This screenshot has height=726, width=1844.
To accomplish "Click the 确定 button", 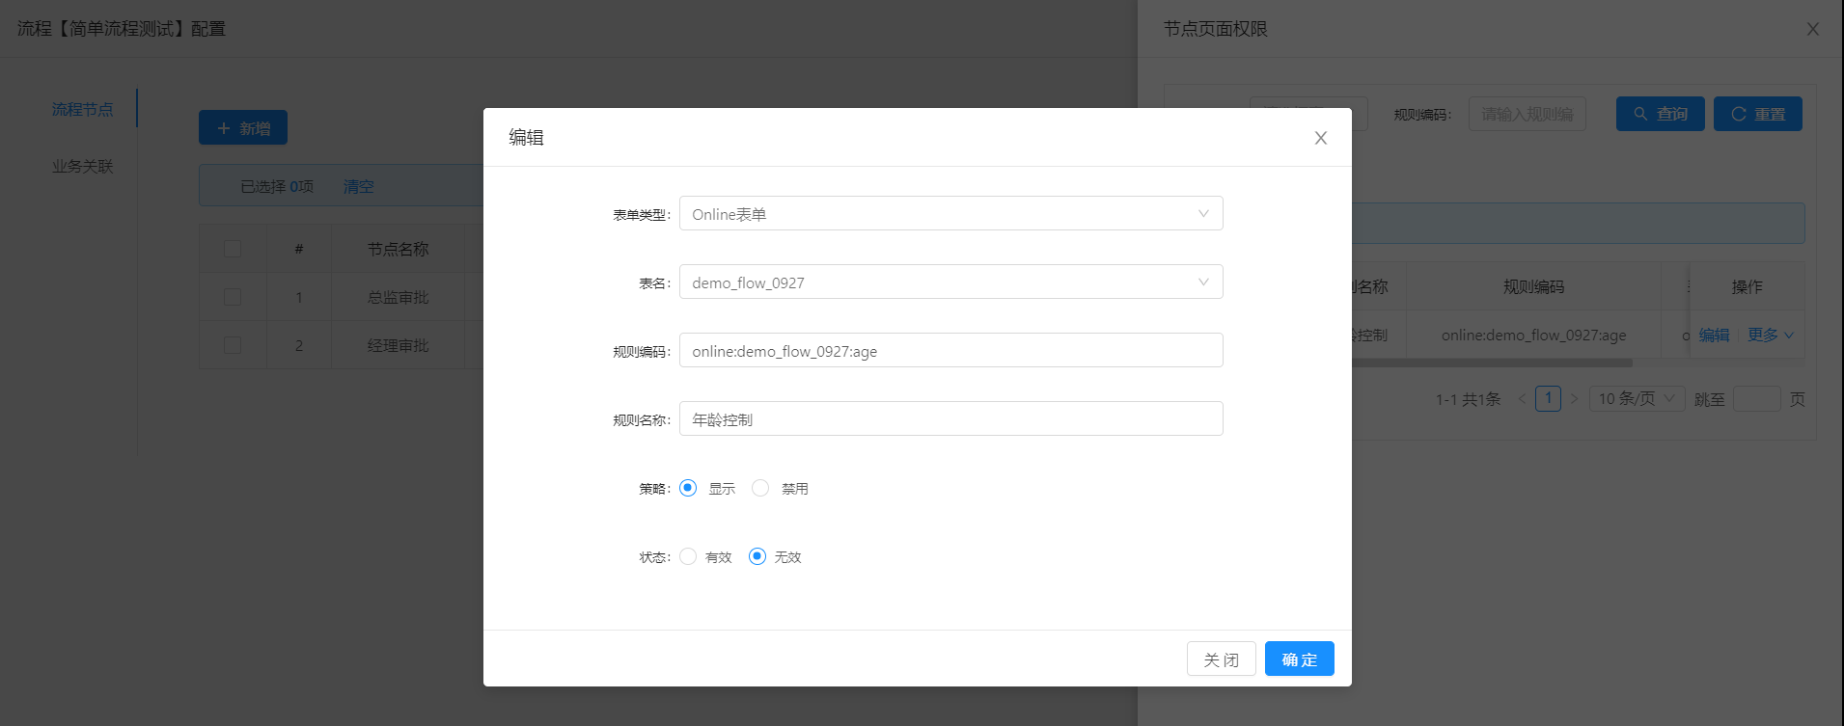I will coord(1300,659).
